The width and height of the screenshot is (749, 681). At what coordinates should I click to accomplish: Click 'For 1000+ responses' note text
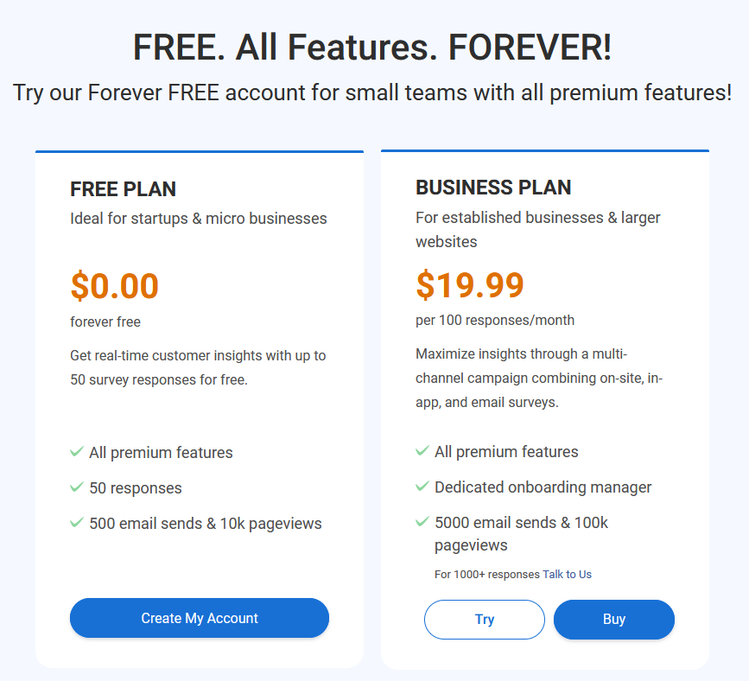point(487,575)
